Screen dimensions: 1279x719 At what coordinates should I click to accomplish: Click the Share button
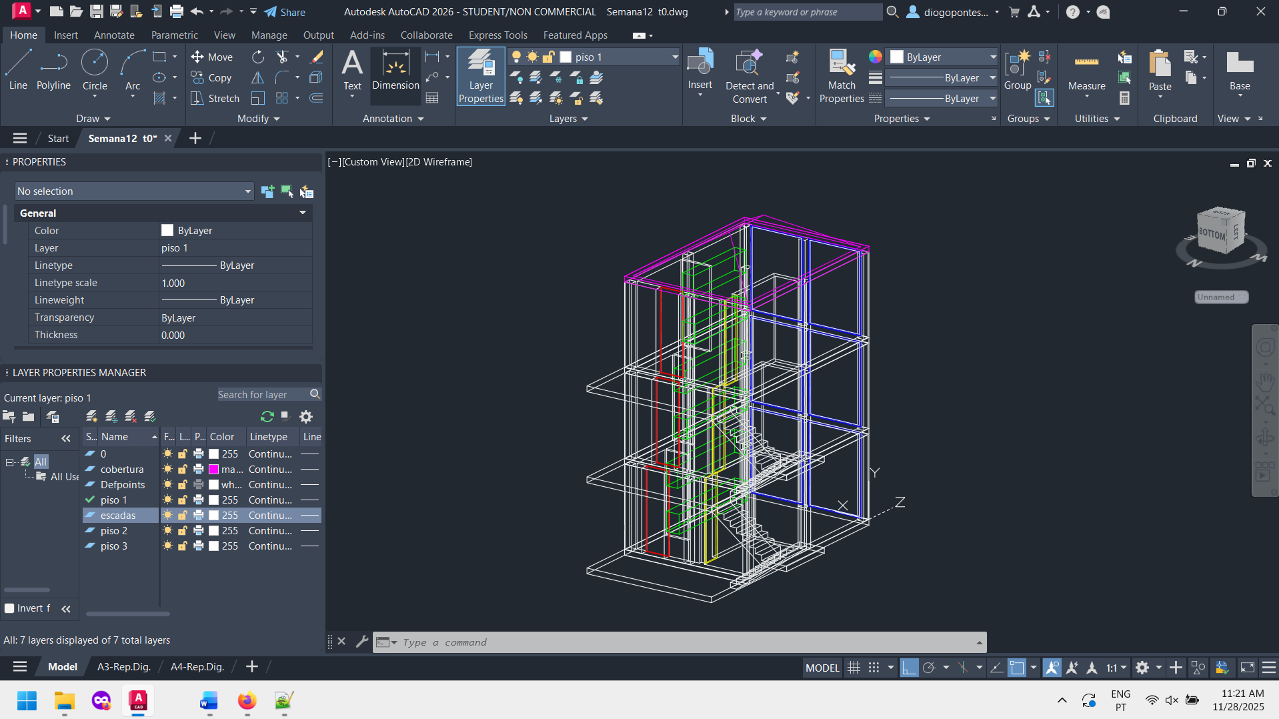point(285,12)
